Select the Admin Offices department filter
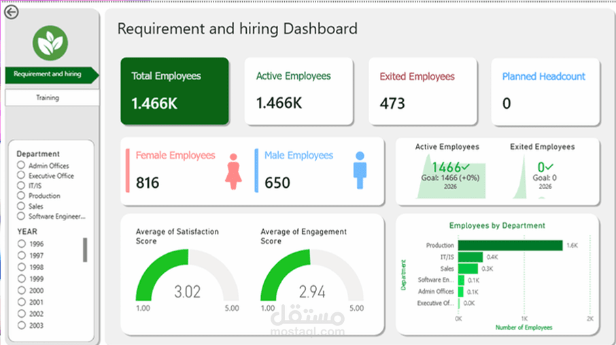This screenshot has width=616, height=345. click(21, 165)
